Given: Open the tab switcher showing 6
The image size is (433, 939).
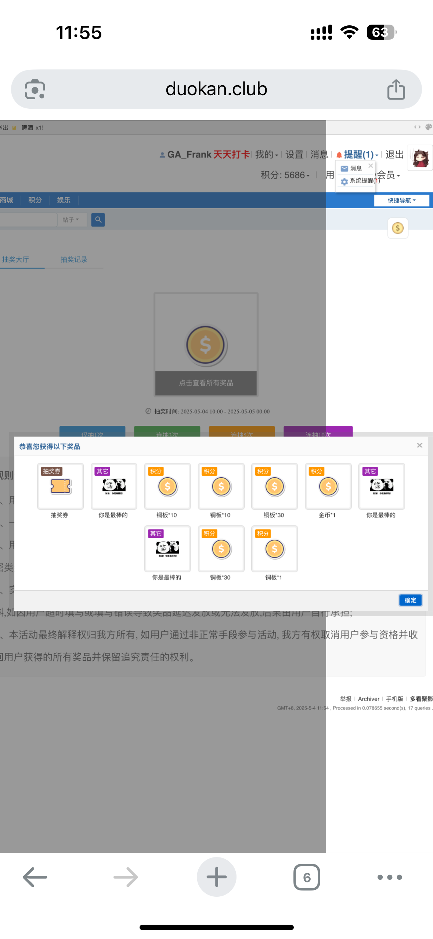Looking at the screenshot, I should pyautogui.click(x=306, y=877).
